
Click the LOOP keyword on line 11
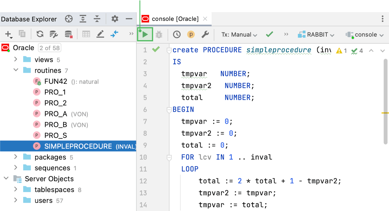[x=190, y=169]
